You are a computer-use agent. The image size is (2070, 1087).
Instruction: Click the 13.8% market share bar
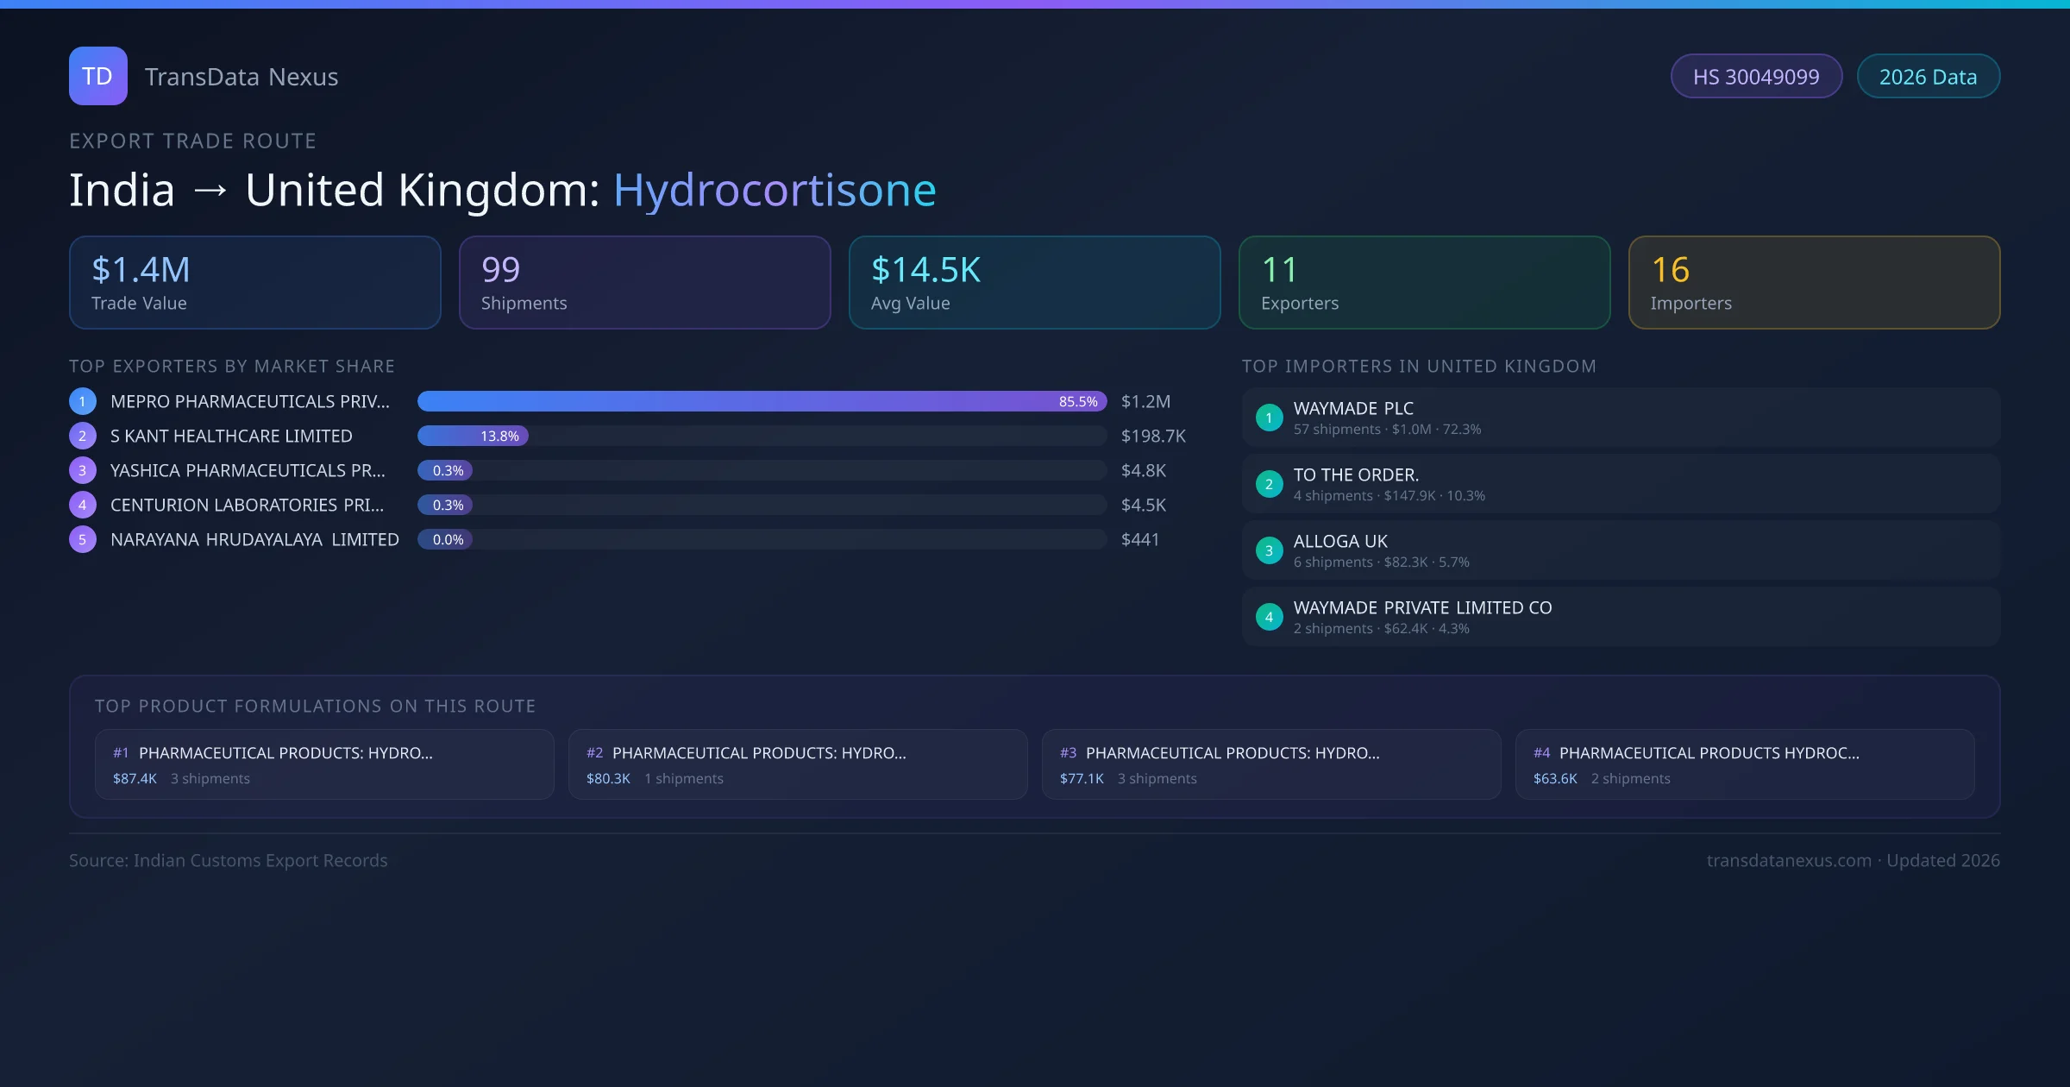[x=473, y=436]
